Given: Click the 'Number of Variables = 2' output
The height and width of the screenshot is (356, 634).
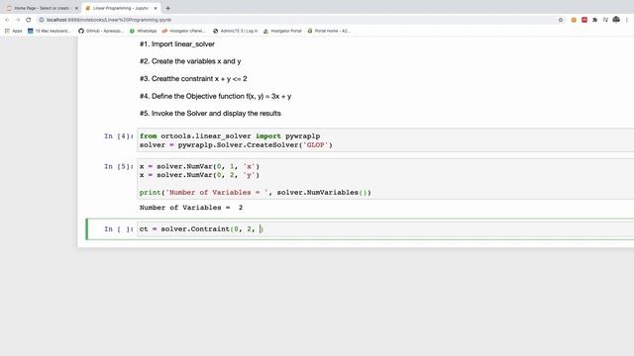Looking at the screenshot, I should pyautogui.click(x=191, y=208).
